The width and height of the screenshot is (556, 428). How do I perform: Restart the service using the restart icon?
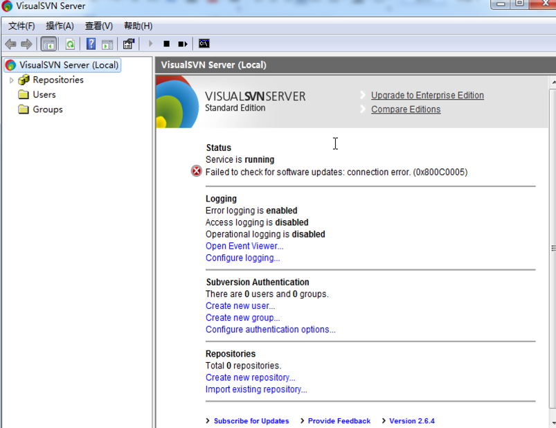click(x=183, y=44)
